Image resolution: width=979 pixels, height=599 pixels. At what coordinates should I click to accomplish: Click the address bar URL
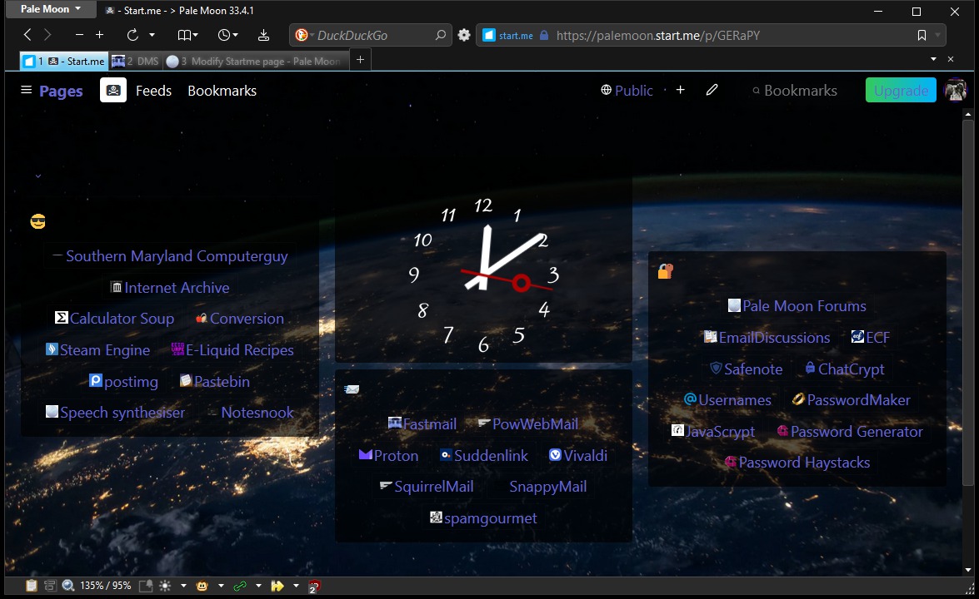657,36
